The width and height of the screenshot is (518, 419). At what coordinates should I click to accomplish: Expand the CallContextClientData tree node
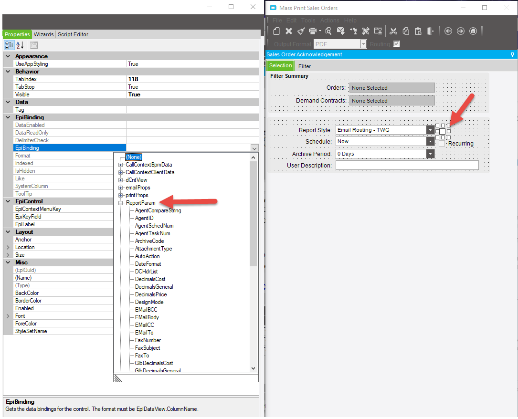point(121,172)
